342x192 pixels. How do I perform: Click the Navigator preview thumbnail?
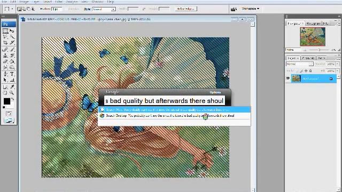click(x=313, y=37)
